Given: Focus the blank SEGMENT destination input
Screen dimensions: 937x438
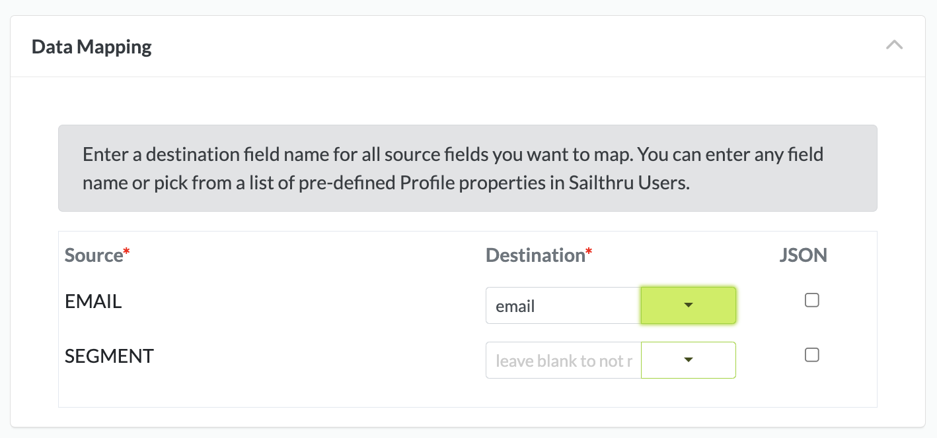Looking at the screenshot, I should [562, 360].
